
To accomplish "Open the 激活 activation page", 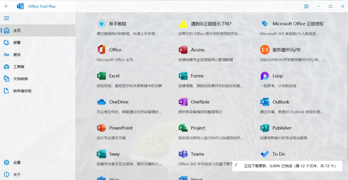I will pyautogui.click(x=38, y=55).
